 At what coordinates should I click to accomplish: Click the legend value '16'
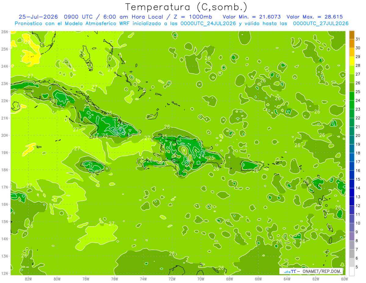(358, 171)
